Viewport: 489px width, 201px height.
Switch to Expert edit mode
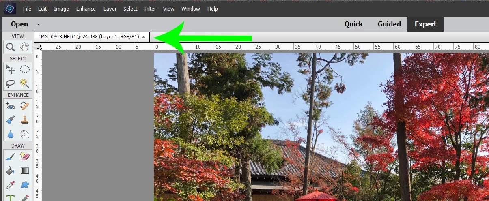pyautogui.click(x=426, y=24)
